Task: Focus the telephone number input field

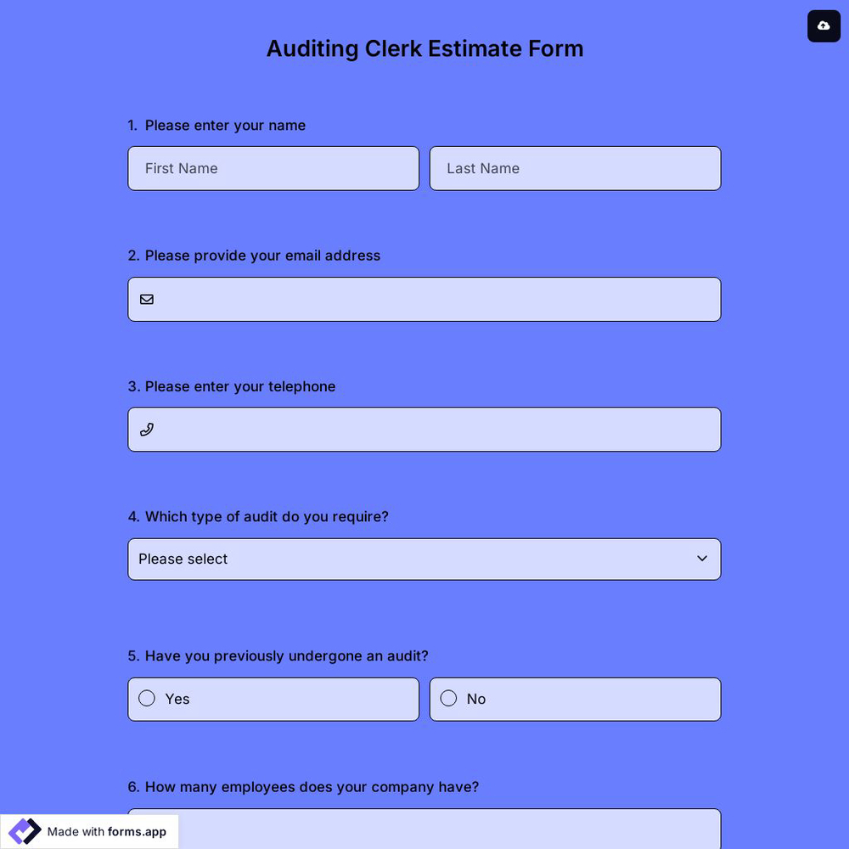Action: 424,429
